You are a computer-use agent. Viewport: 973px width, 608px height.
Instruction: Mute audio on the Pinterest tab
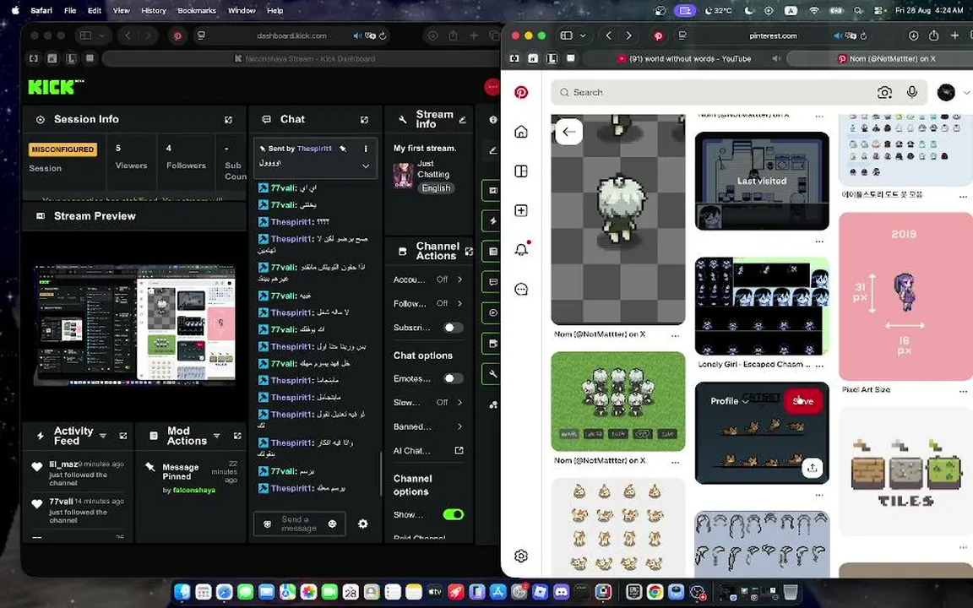839,36
